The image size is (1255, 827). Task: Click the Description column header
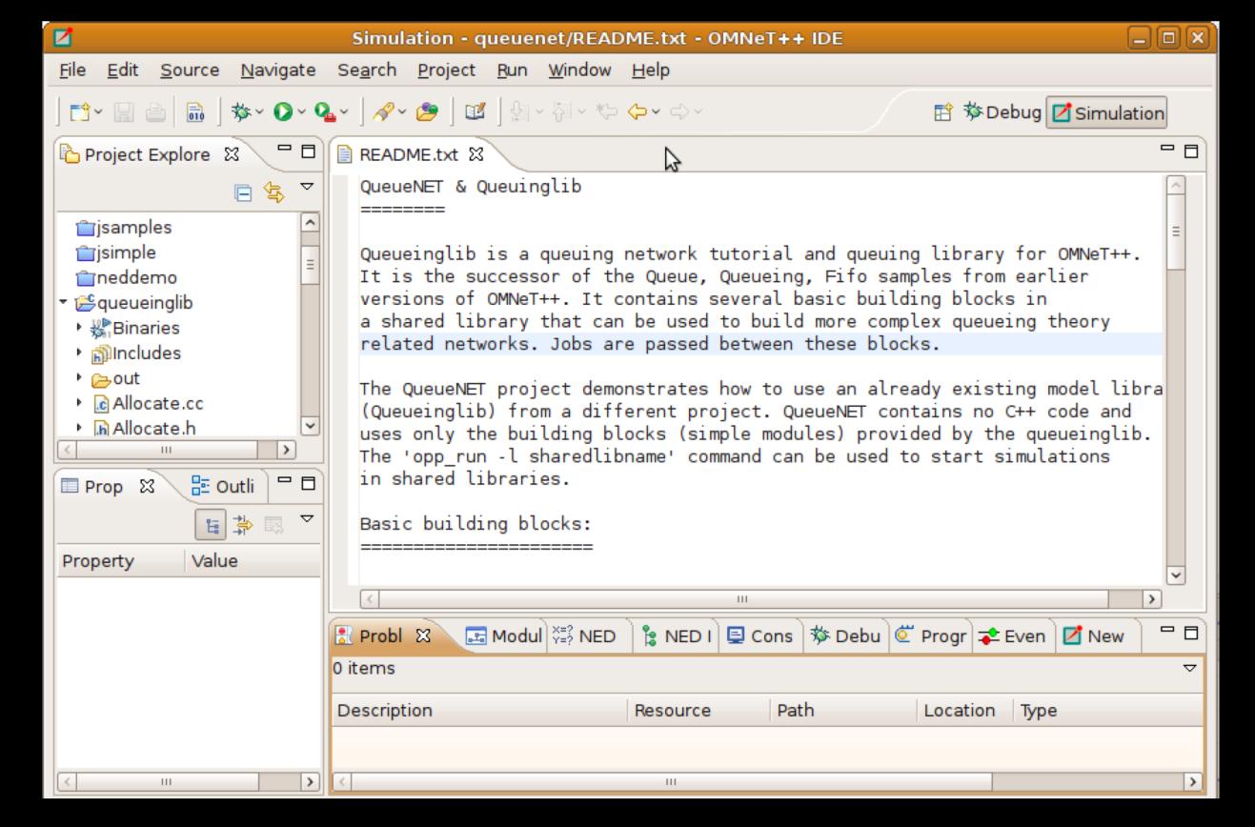[x=478, y=711]
